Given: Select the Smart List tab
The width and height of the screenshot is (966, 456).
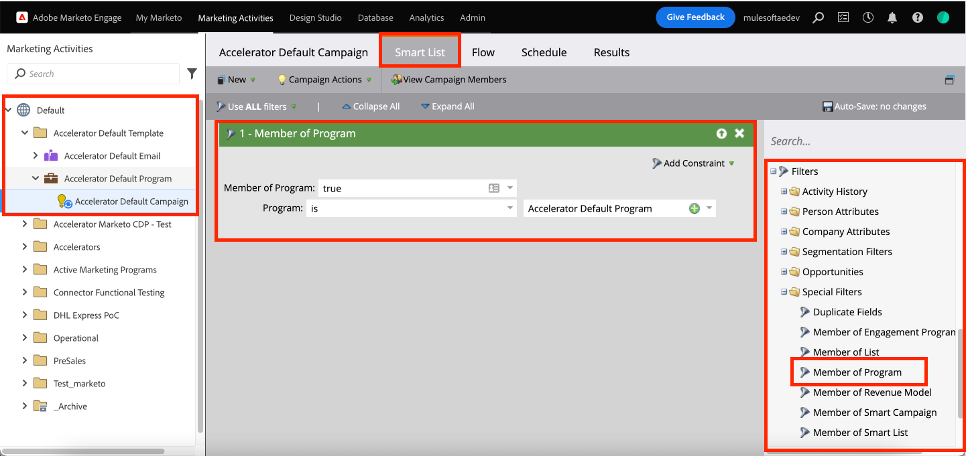Looking at the screenshot, I should click(420, 52).
